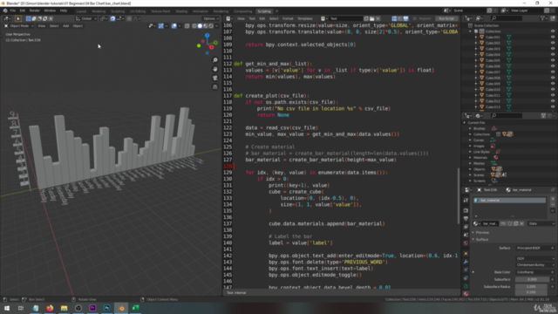This screenshot has height=314, width=558.
Task: Switch to solid shading mode
Action: tap(200, 25)
